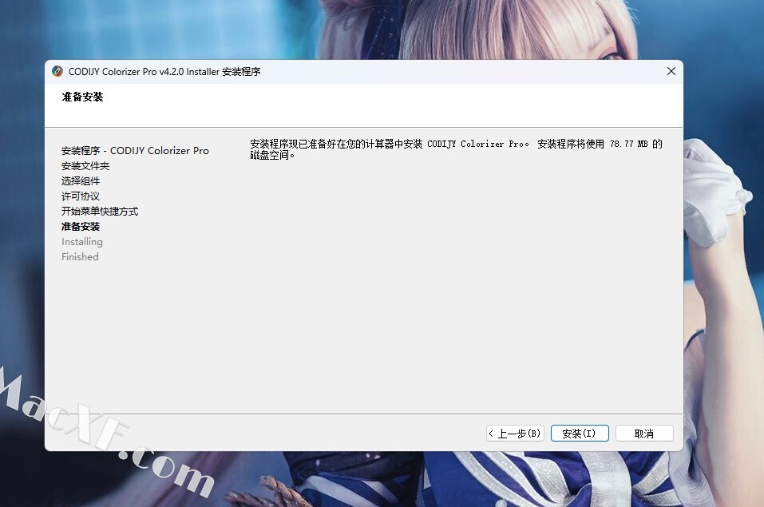Click the 安装(I) install button
The width and height of the screenshot is (764, 507).
point(579,434)
